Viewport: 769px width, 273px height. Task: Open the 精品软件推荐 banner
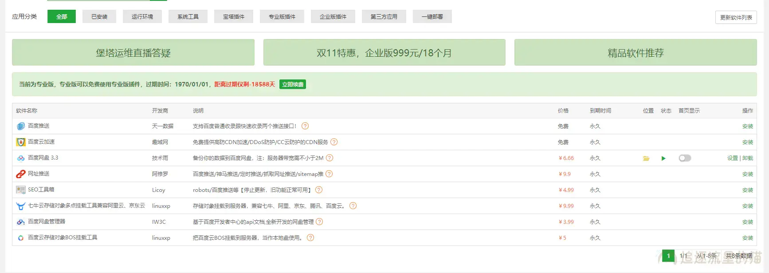coord(636,53)
